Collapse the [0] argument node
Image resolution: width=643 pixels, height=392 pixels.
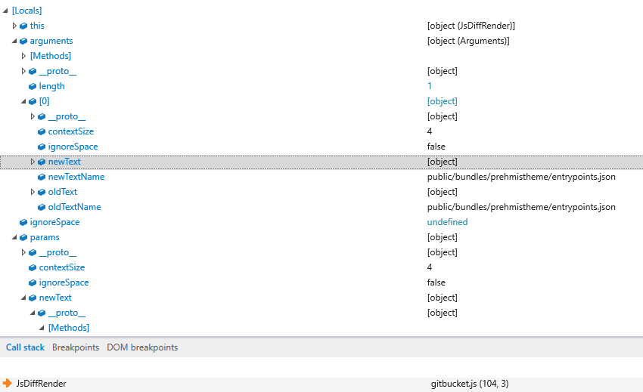click(23, 101)
